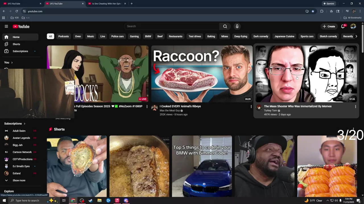Open Gemini in Chrome
The width and height of the screenshot is (364, 204).
click(x=328, y=4)
